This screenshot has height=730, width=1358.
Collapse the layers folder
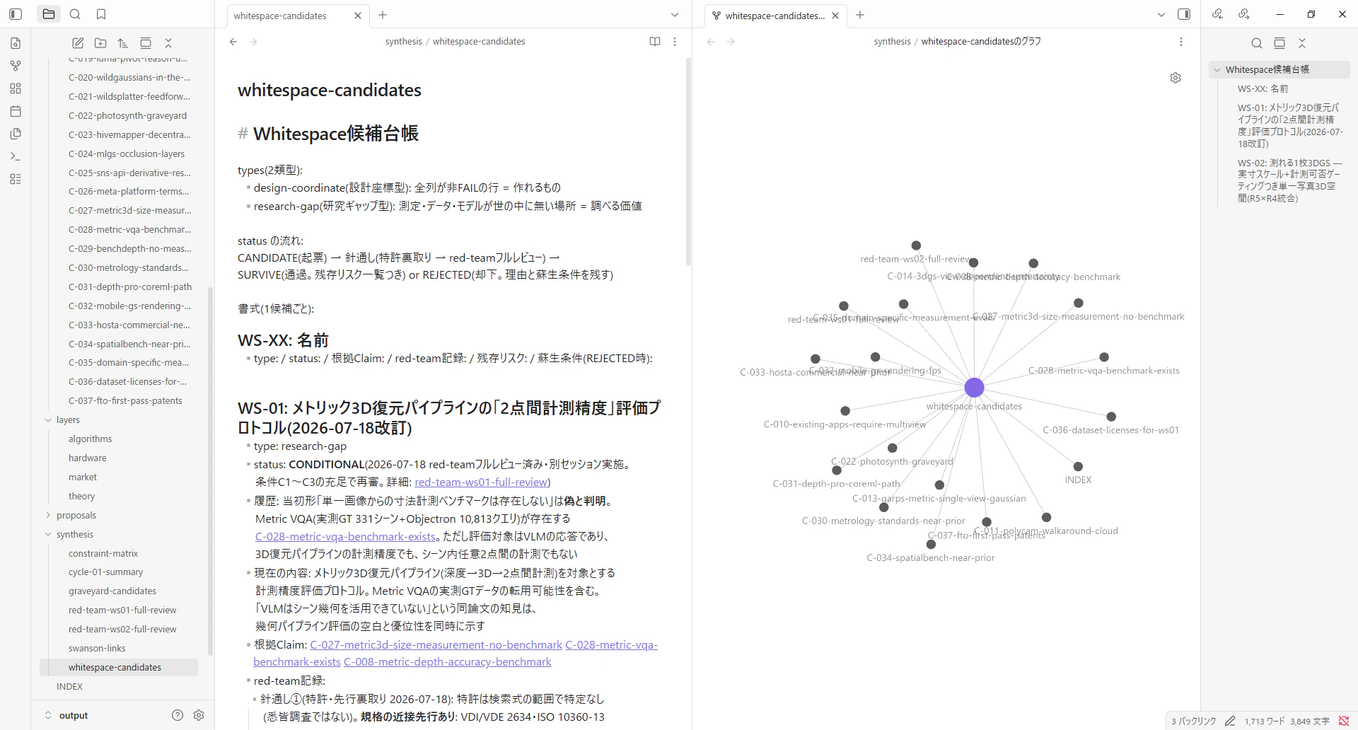coord(48,420)
